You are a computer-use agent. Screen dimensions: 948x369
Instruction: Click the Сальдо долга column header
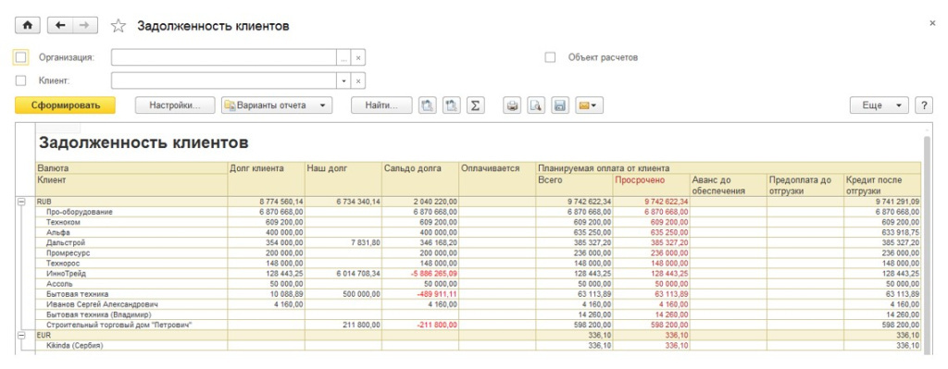[420, 178]
